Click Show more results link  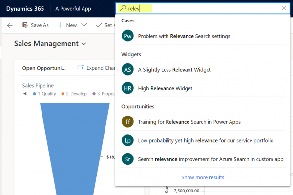203,177
